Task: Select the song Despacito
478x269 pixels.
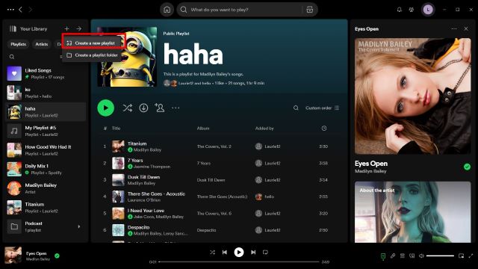Action: tap(138, 227)
